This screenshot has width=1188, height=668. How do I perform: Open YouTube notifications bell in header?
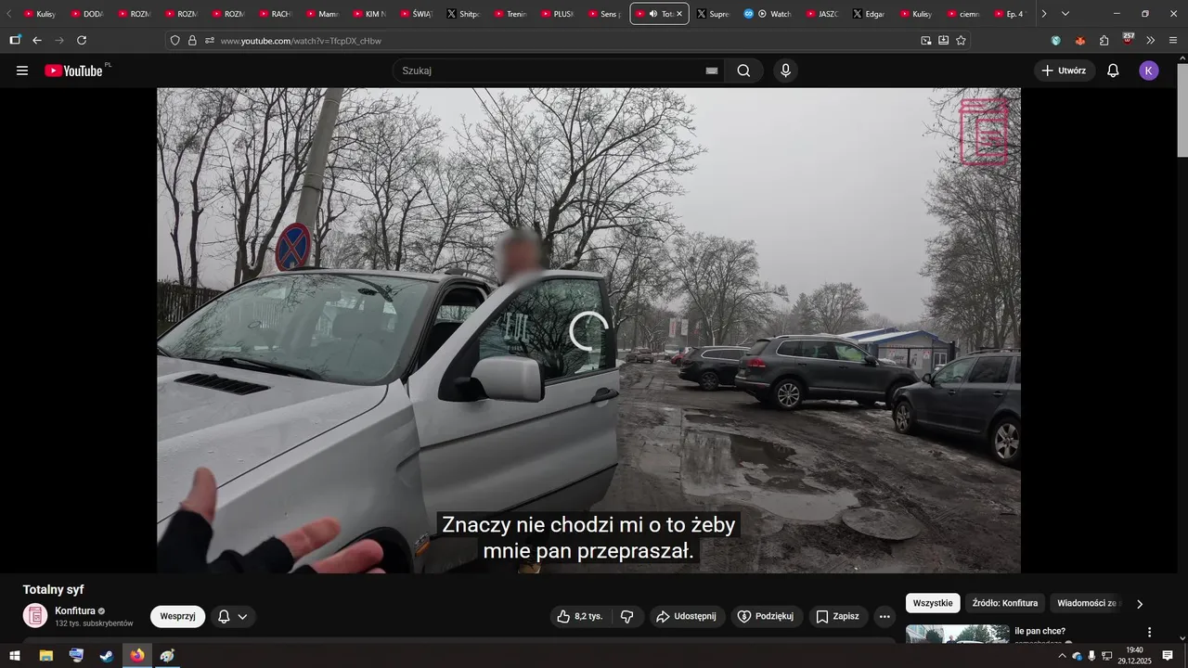[1113, 71]
